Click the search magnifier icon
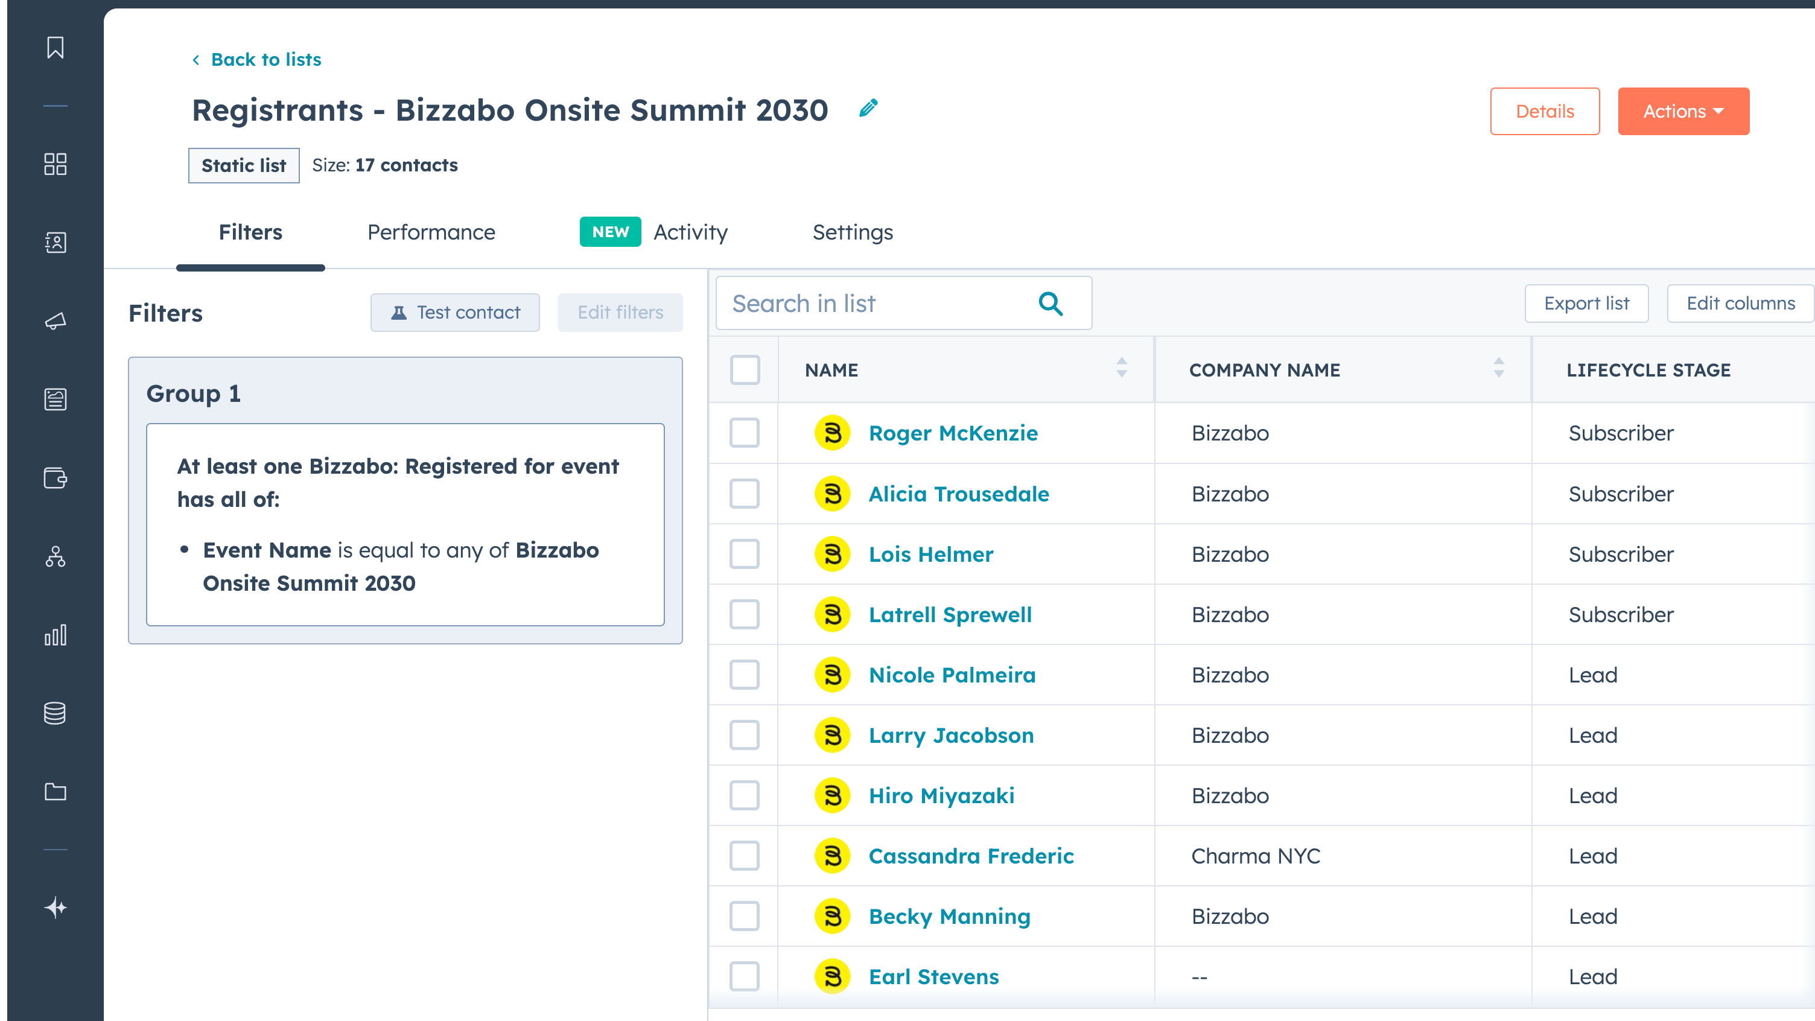Viewport: 1815px width, 1021px height. pos(1050,304)
